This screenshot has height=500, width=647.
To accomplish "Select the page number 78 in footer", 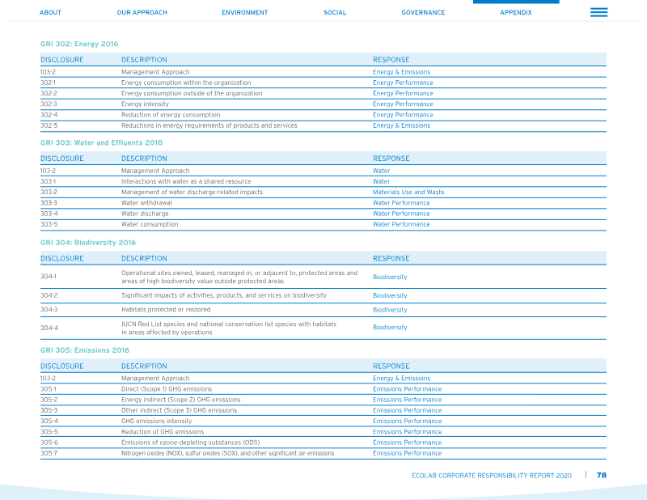I will (x=602, y=475).
